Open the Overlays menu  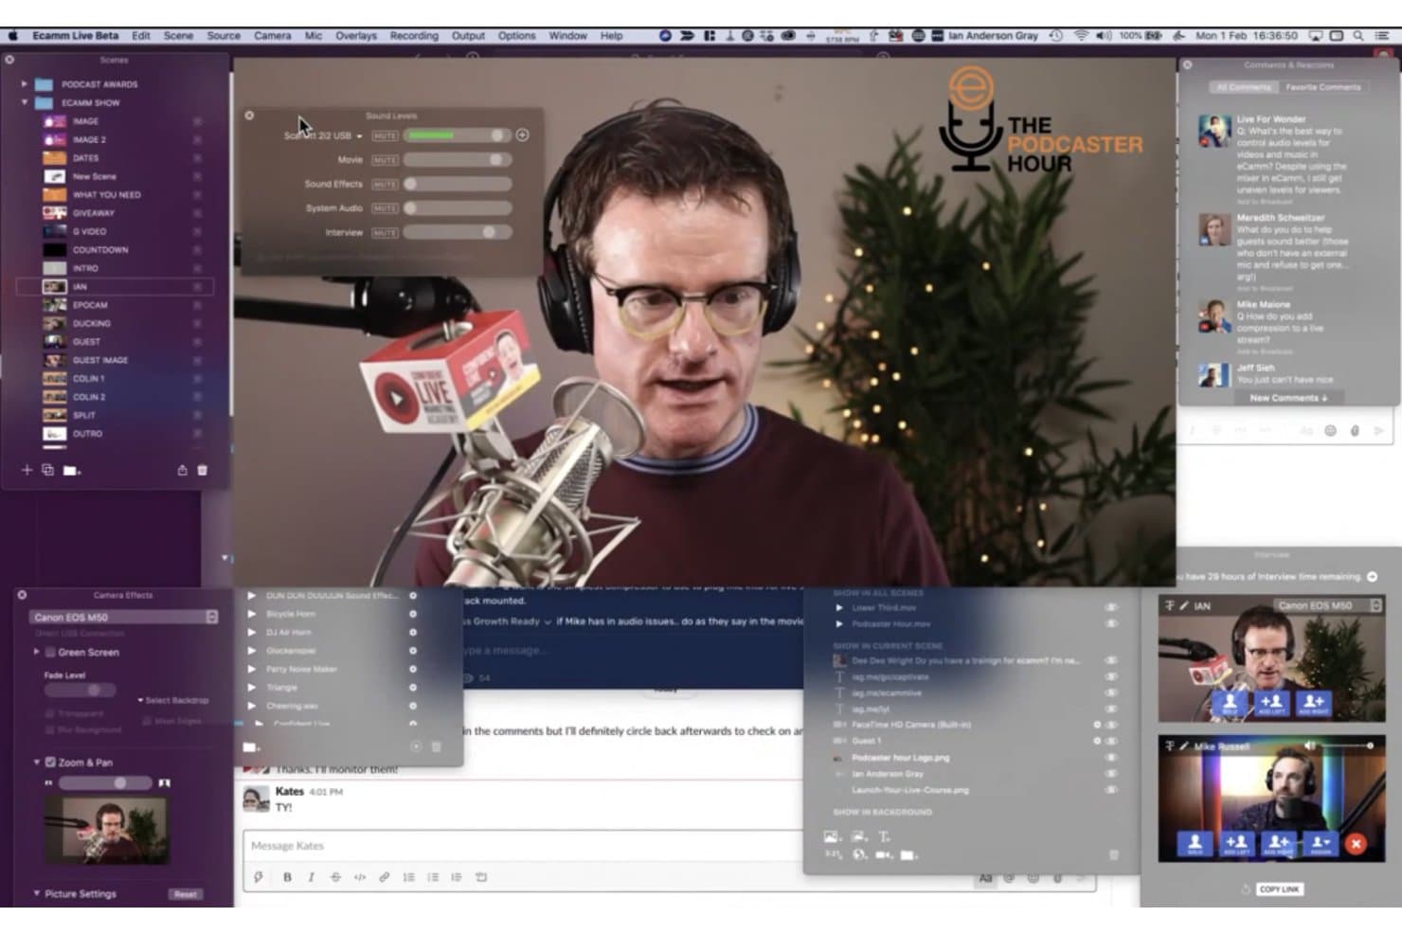[356, 36]
